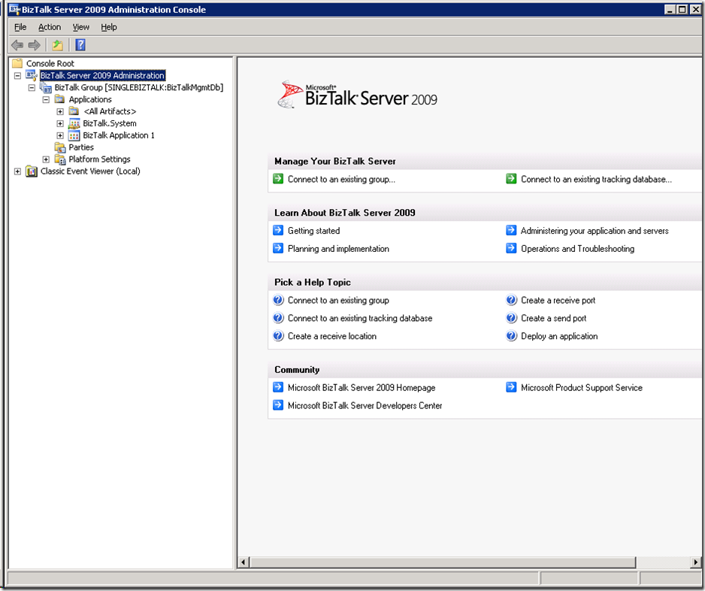Open Connect to existing tracking database help topic
The image size is (705, 591).
coord(360,318)
